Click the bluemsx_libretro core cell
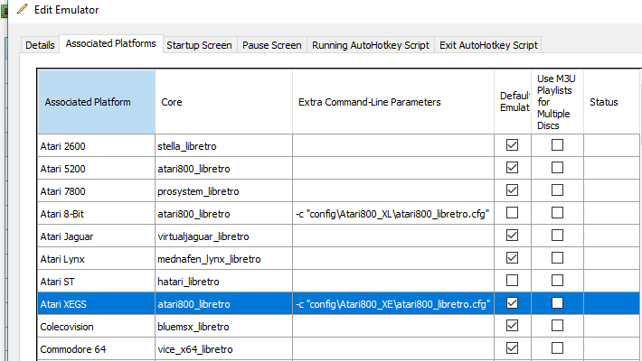Image resolution: width=642 pixels, height=361 pixels. point(224,327)
